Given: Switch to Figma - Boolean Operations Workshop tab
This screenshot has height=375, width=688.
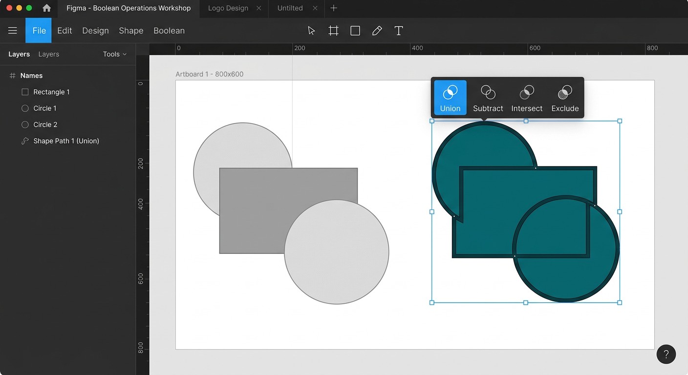Looking at the screenshot, I should pyautogui.click(x=129, y=8).
